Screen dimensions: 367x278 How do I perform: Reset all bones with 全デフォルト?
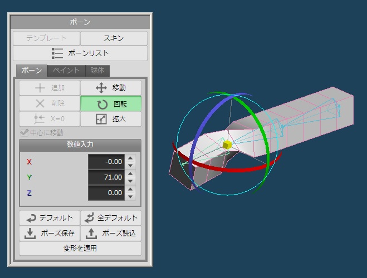[x=111, y=218]
